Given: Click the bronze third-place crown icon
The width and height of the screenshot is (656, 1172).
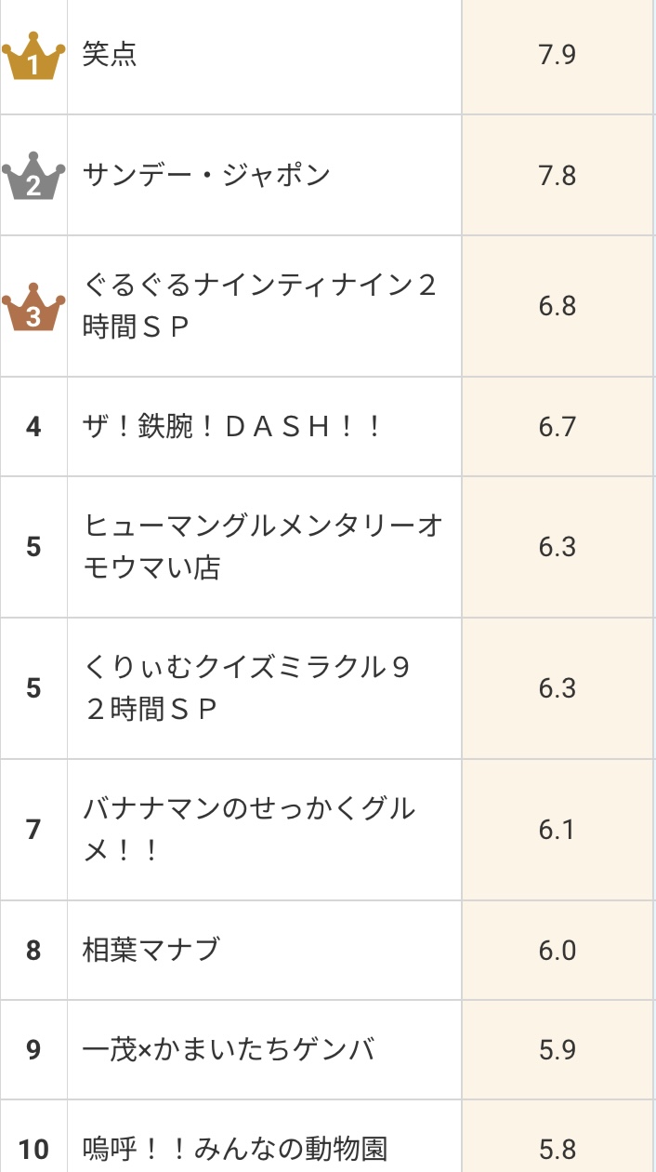Looking at the screenshot, I should pos(33,308).
